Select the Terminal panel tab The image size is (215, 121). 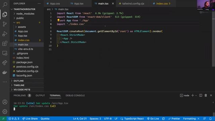tap(55, 95)
